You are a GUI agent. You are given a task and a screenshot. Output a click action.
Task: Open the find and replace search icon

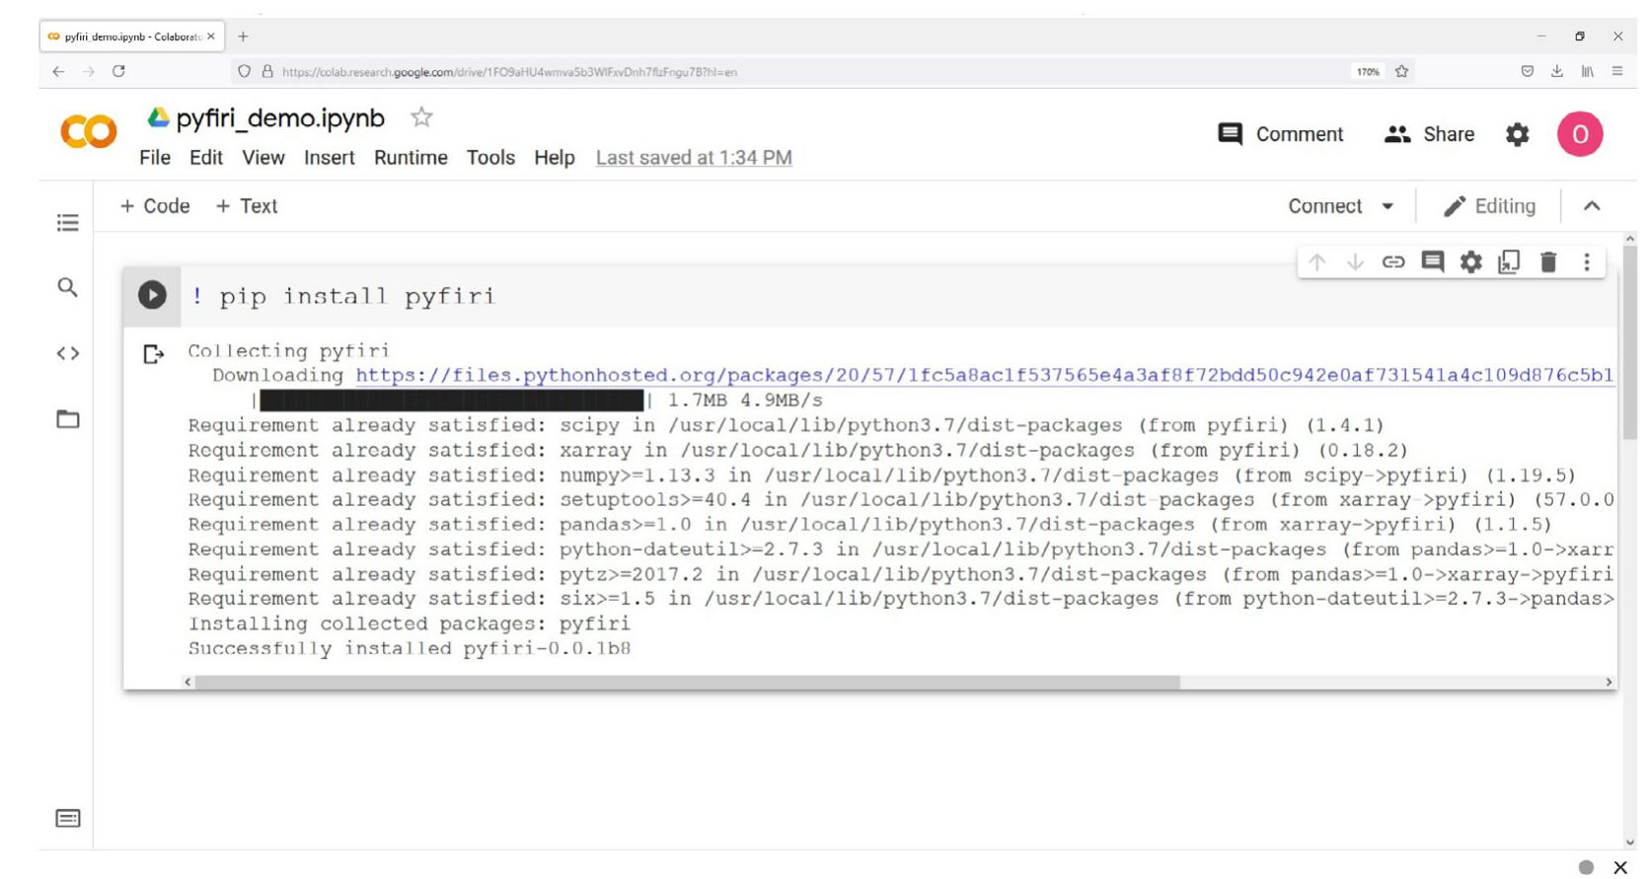pos(67,287)
